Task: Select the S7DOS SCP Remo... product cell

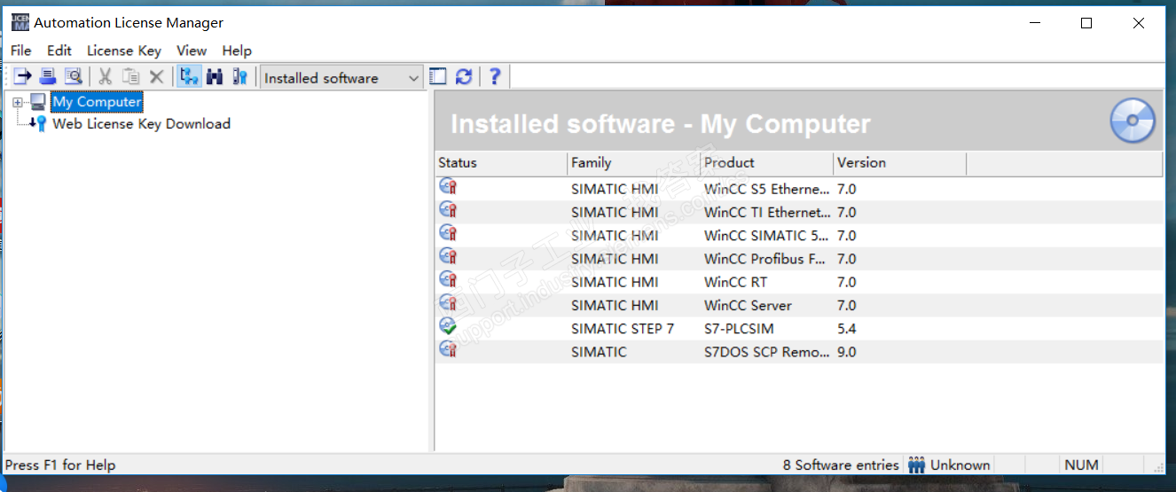Action: click(767, 352)
